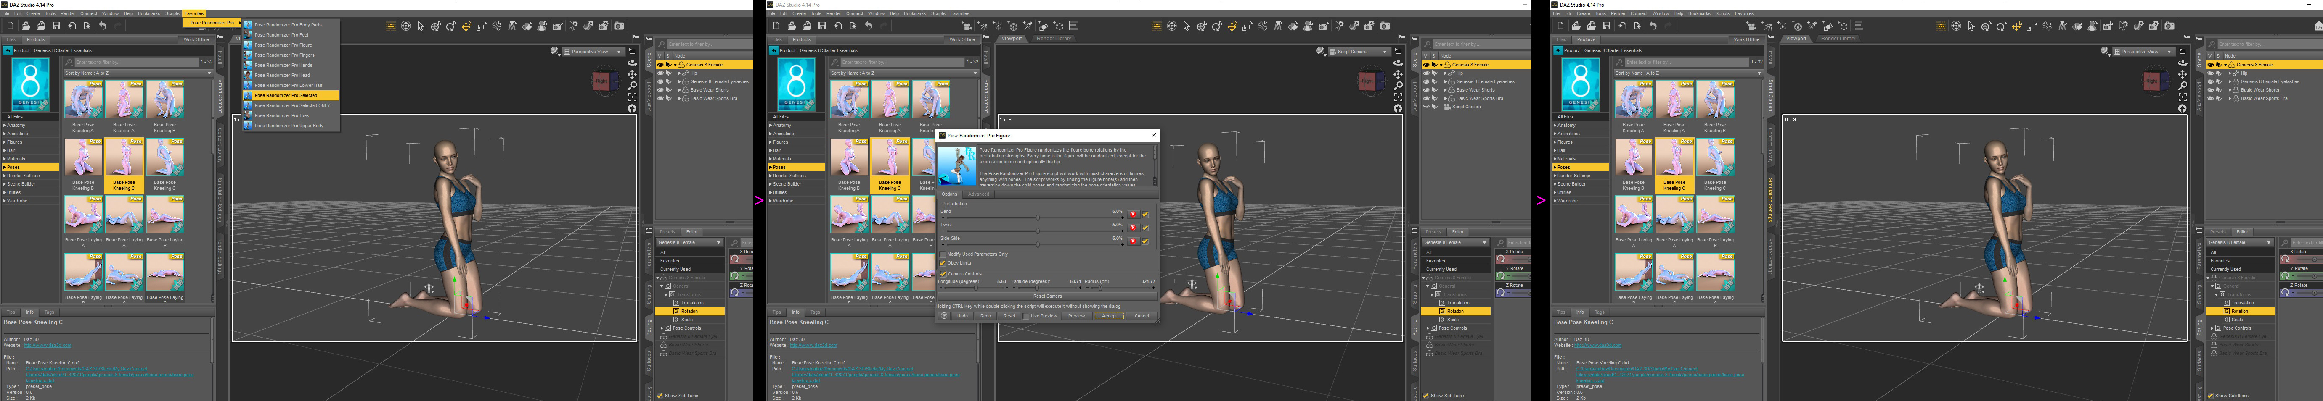
Task: Click the Bend perturbation slider handle
Action: (1038, 218)
